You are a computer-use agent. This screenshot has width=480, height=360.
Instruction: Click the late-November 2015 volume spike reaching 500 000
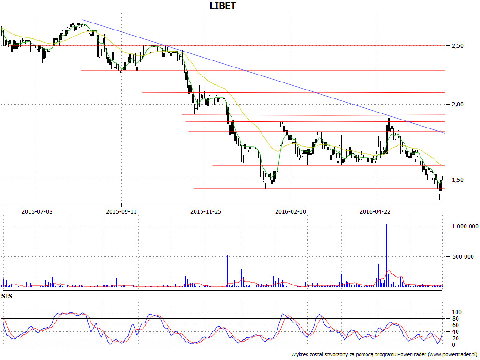coord(228,271)
